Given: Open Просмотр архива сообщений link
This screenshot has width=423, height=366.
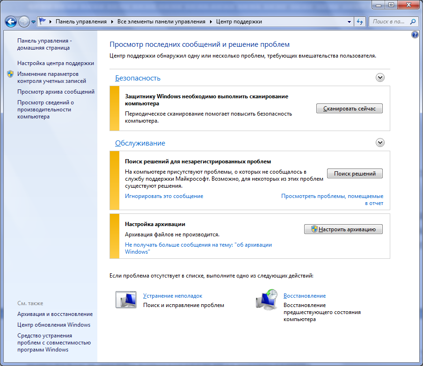Looking at the screenshot, I should pyautogui.click(x=56, y=92).
